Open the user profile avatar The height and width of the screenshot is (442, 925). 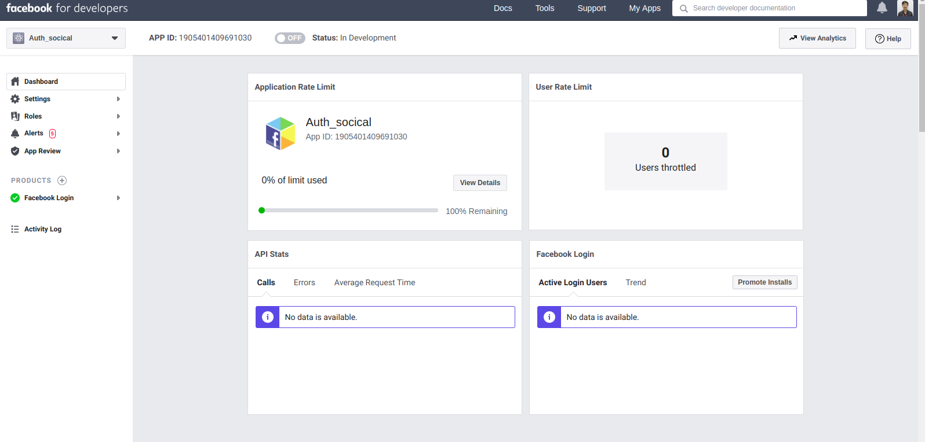tap(905, 8)
